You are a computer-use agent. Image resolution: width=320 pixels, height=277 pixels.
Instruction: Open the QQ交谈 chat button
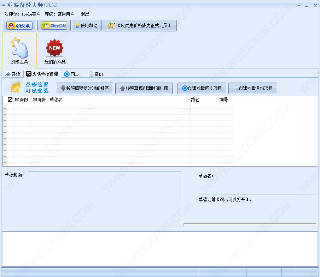click(x=19, y=26)
